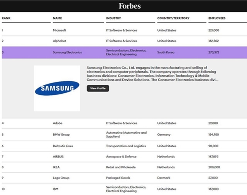Screen dimensions: 247x195
Task: Click the Forbes logo in header
Action: 130,6
